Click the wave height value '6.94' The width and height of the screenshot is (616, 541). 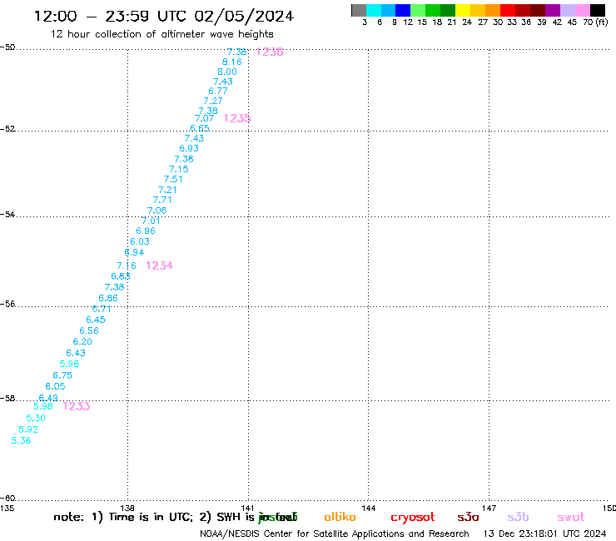(x=134, y=253)
